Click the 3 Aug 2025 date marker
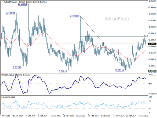The width and height of the screenshot is (157, 118). 143,116
